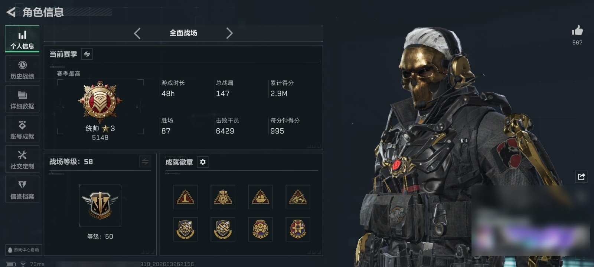Image resolution: width=594 pixels, height=267 pixels.
Task: Click the battlefield level 50 emblem
Action: point(100,205)
